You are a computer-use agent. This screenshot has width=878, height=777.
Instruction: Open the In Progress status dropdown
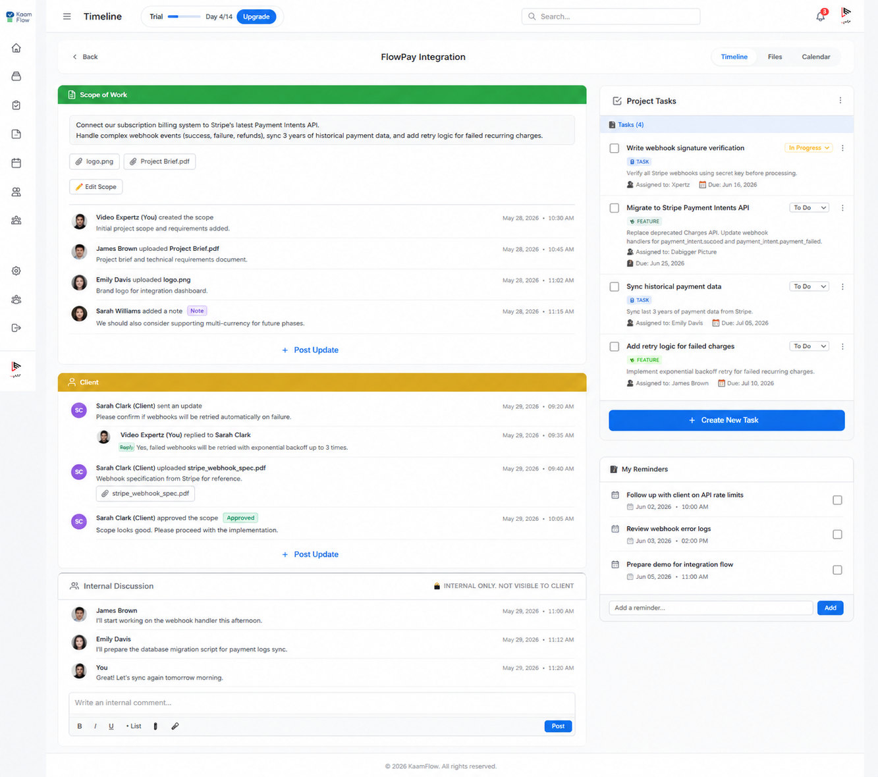pos(809,148)
